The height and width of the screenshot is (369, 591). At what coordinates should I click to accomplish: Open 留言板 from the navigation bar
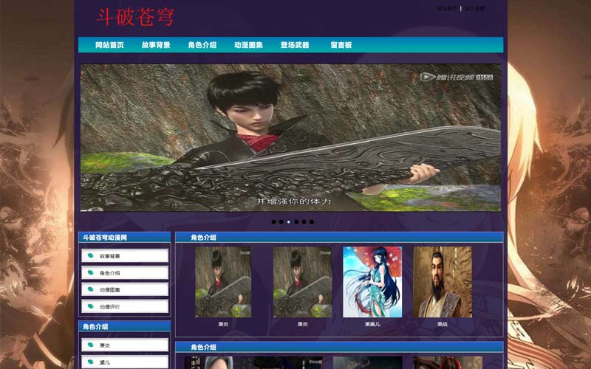[x=341, y=45]
